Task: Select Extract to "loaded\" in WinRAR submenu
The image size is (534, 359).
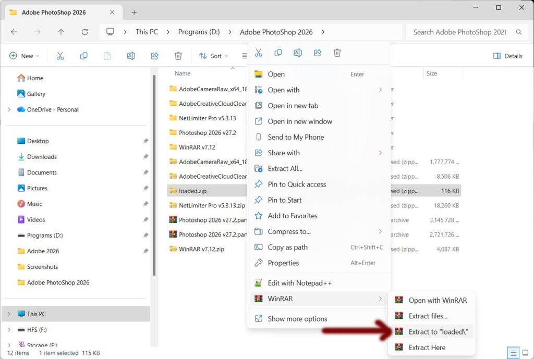Action: 438,331
